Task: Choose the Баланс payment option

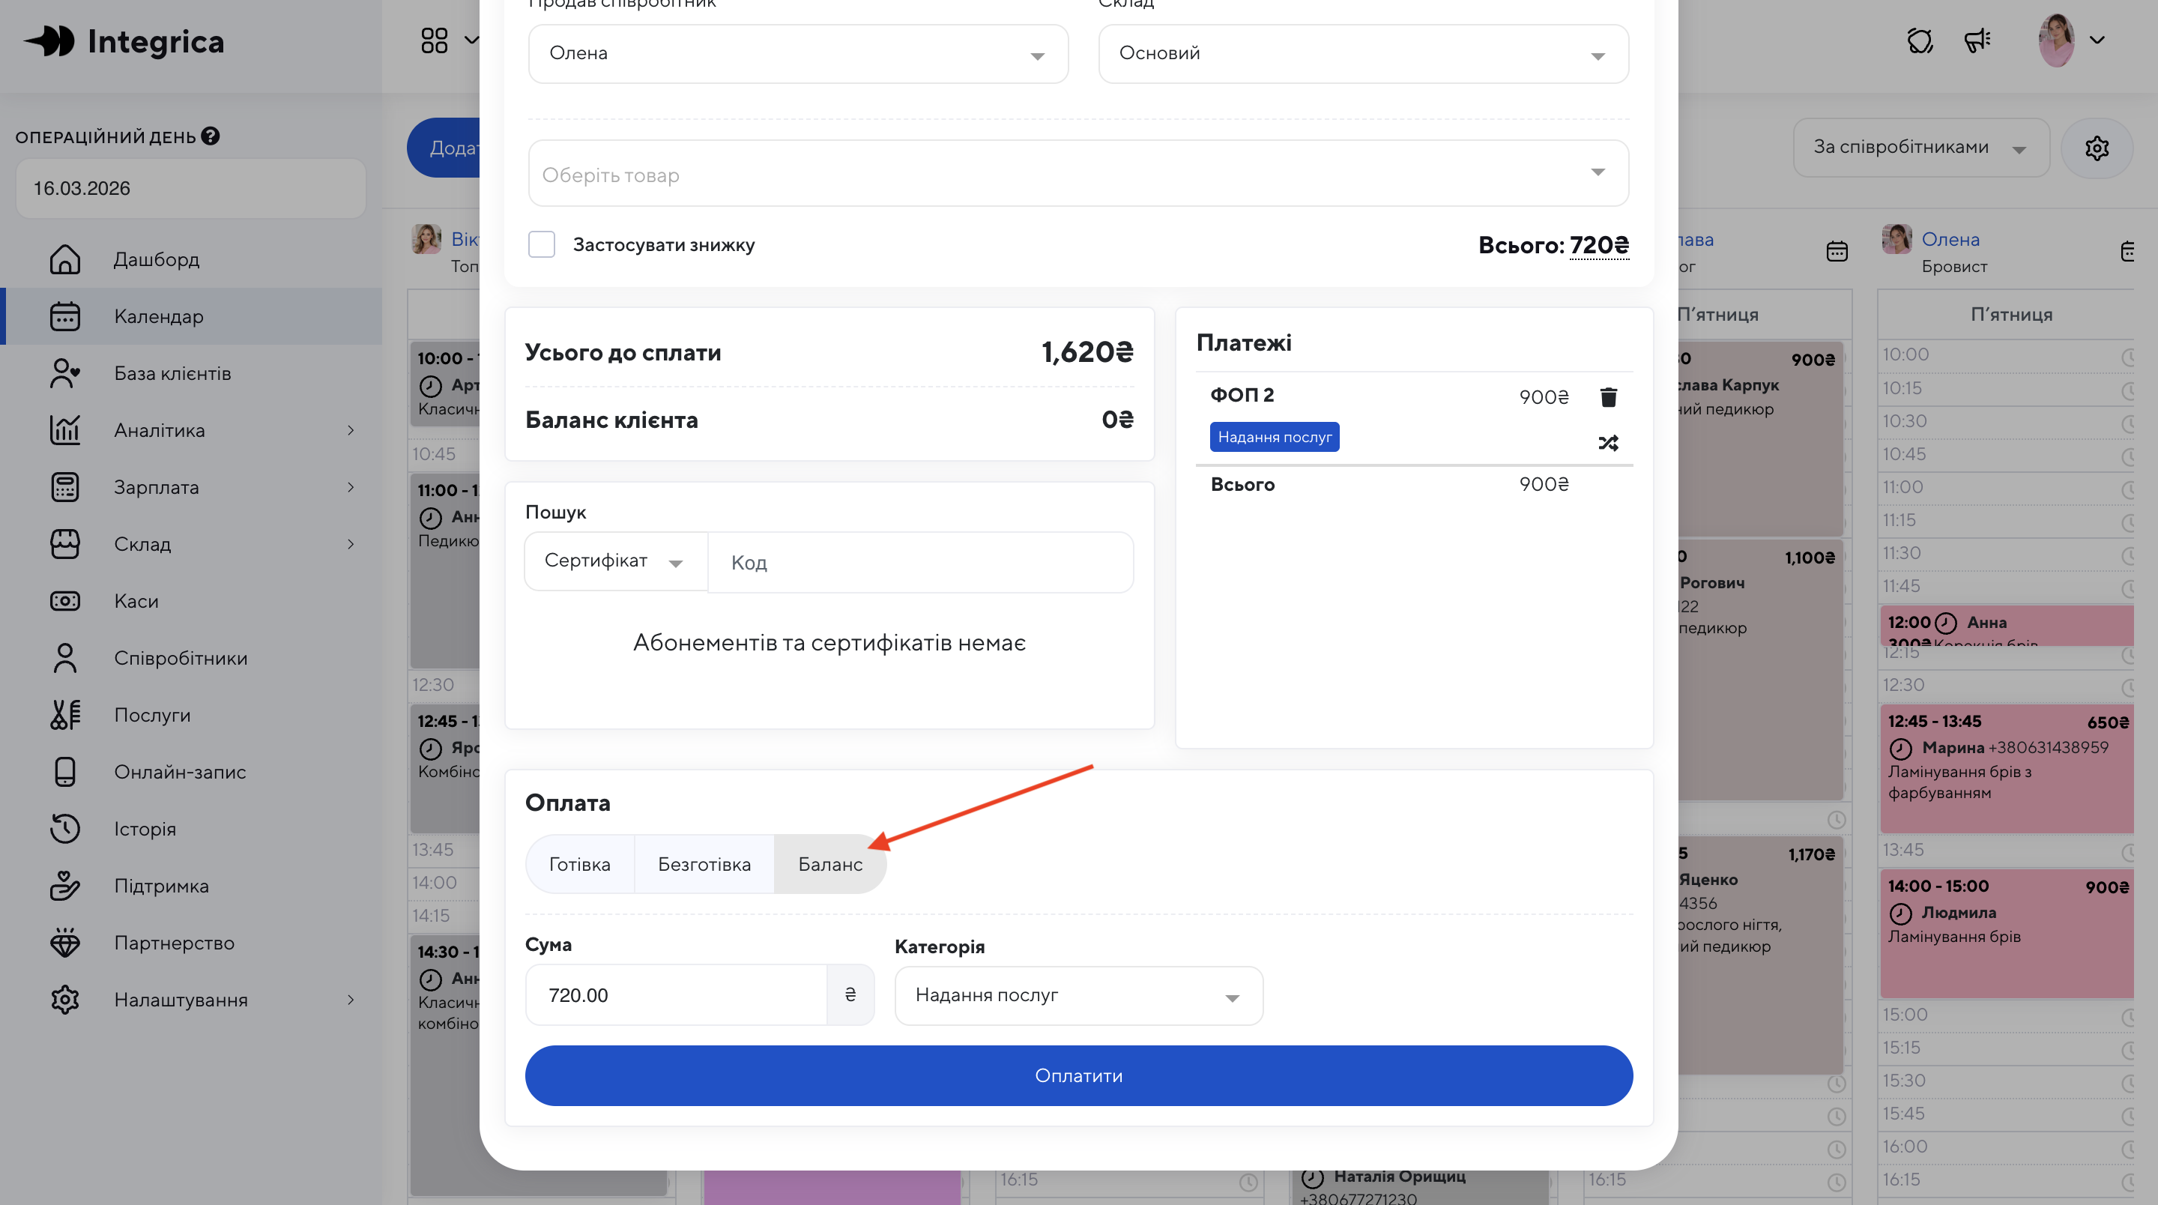Action: (829, 864)
